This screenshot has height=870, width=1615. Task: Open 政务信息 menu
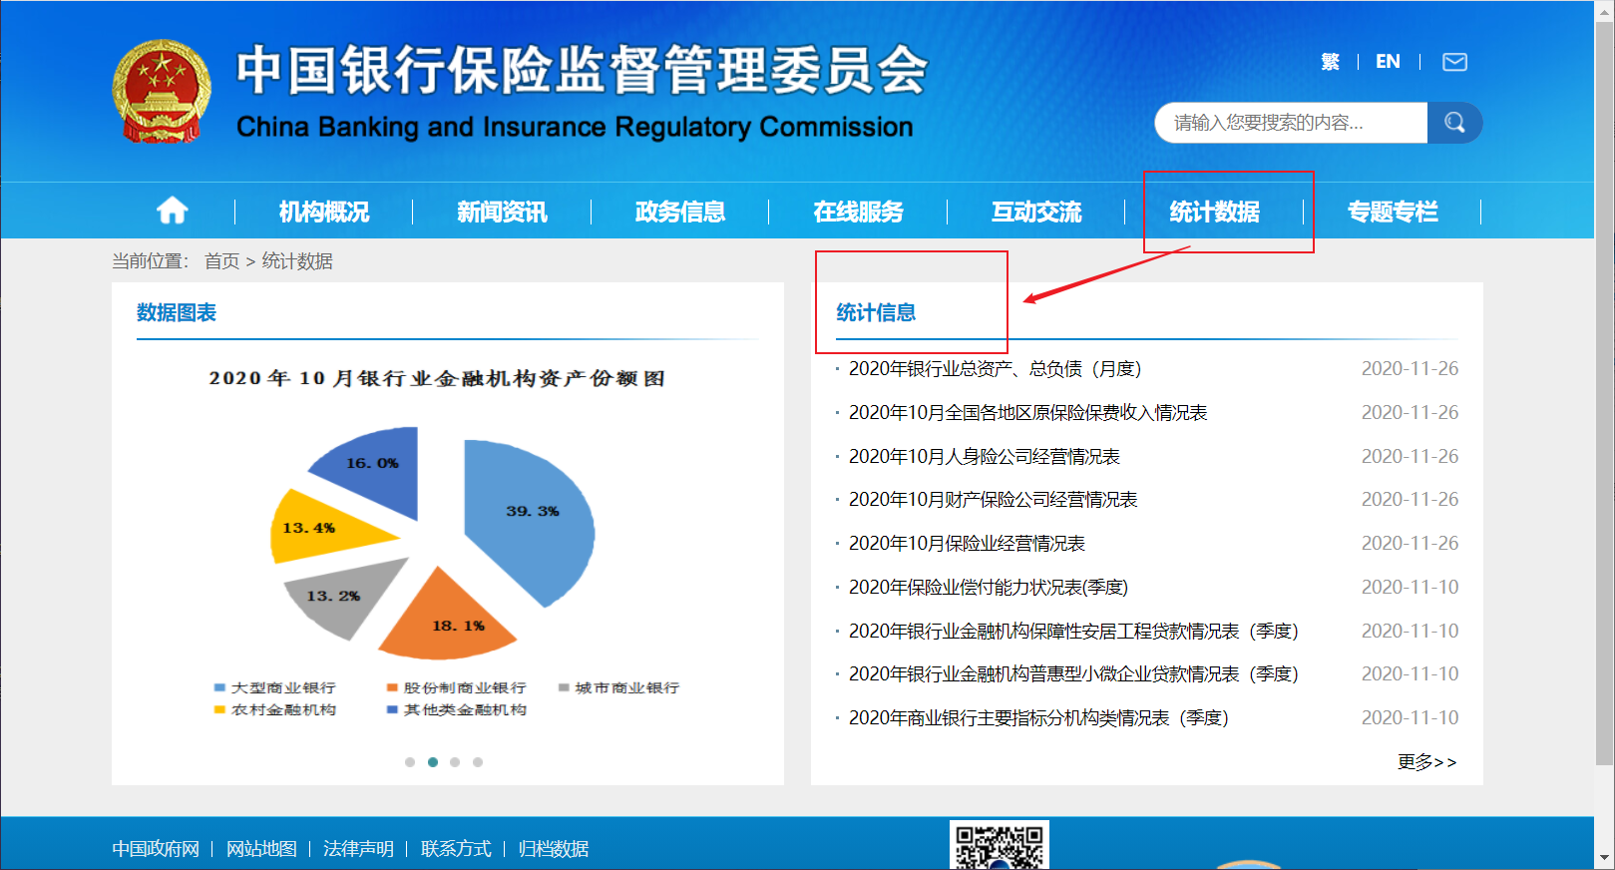tap(680, 212)
